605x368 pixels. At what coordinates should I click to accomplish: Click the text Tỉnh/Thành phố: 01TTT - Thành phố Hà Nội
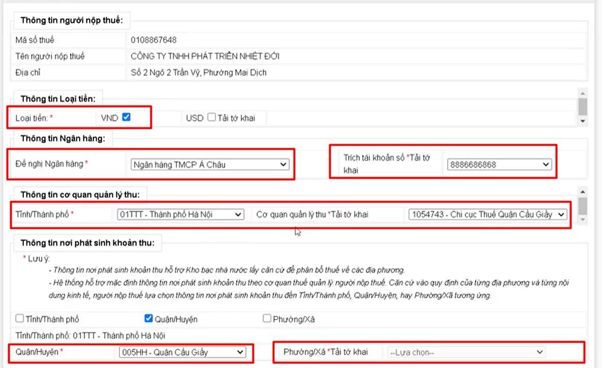click(x=90, y=336)
